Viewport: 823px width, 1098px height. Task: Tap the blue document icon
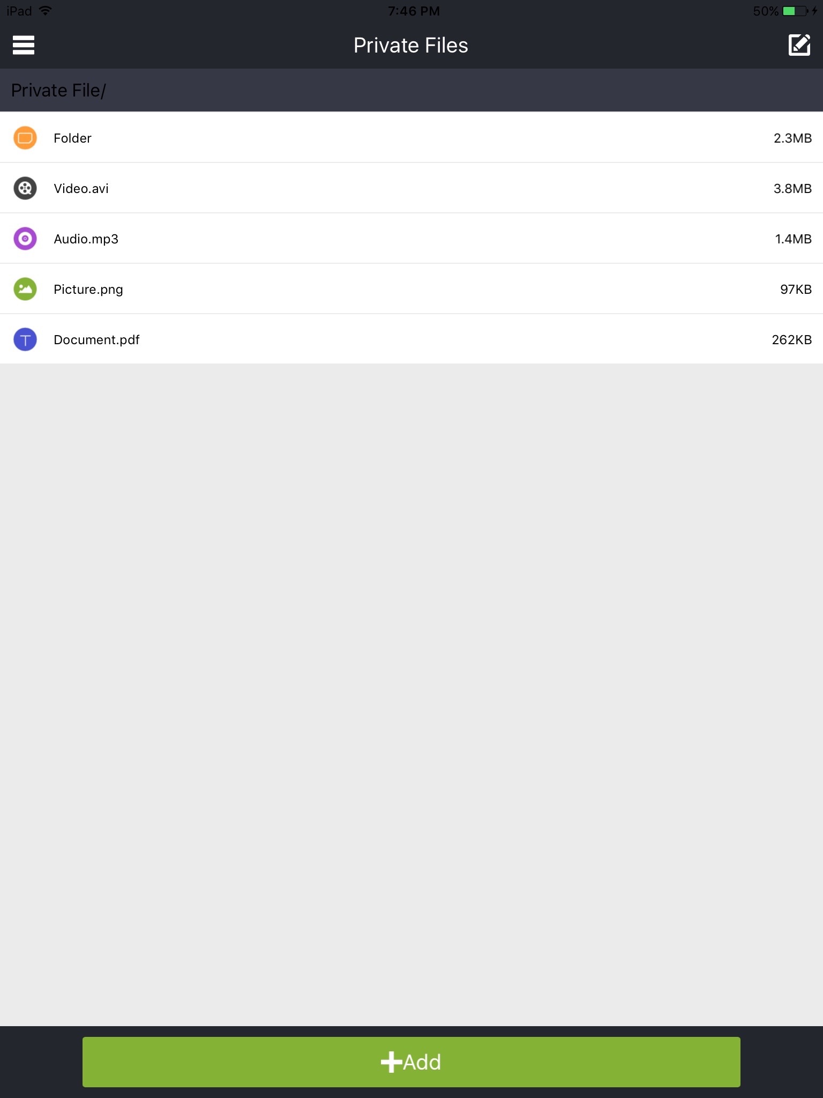(x=25, y=339)
